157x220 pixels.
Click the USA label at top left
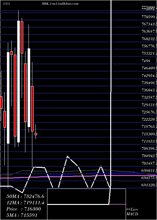click(6, 4)
